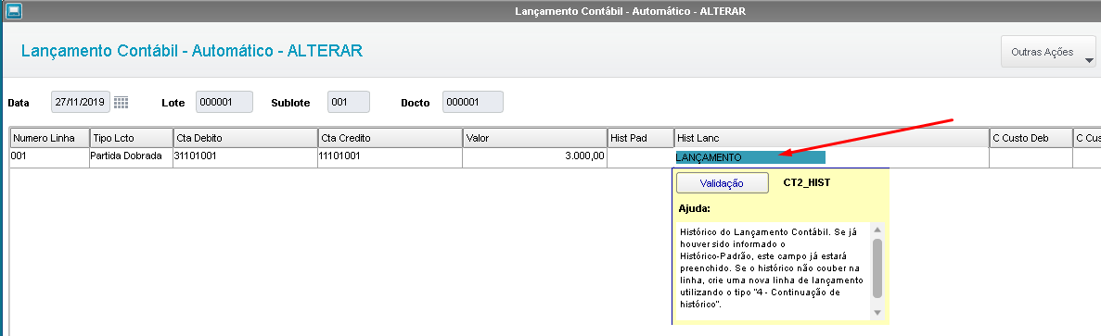Click the application icon in the title bar
The height and width of the screenshot is (336, 1101).
coord(14,11)
